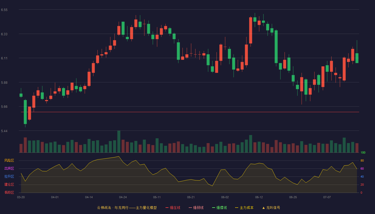Click the 出货区 zone label

coord(9,169)
